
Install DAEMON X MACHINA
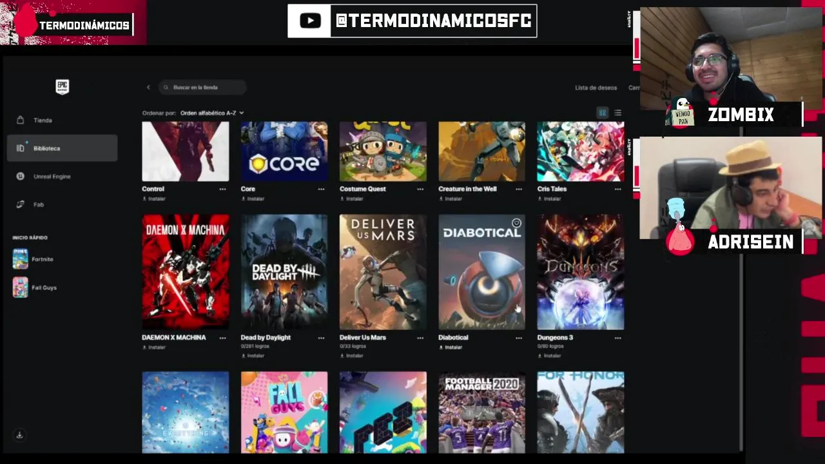click(x=154, y=347)
